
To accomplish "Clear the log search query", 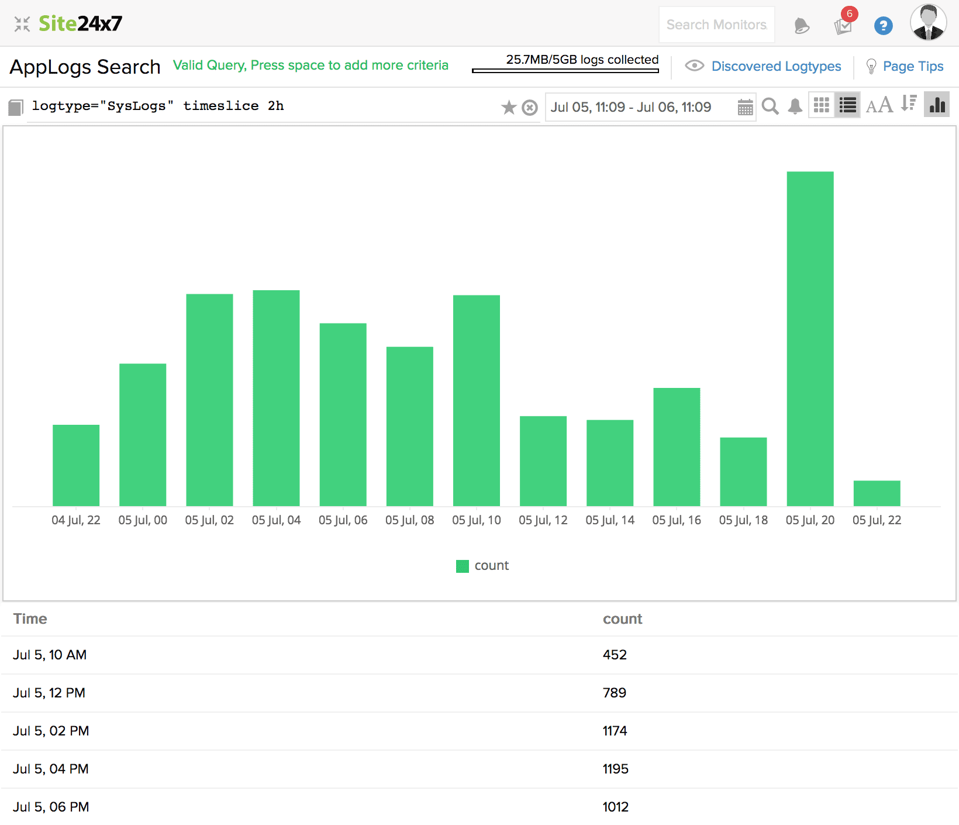I will [530, 108].
